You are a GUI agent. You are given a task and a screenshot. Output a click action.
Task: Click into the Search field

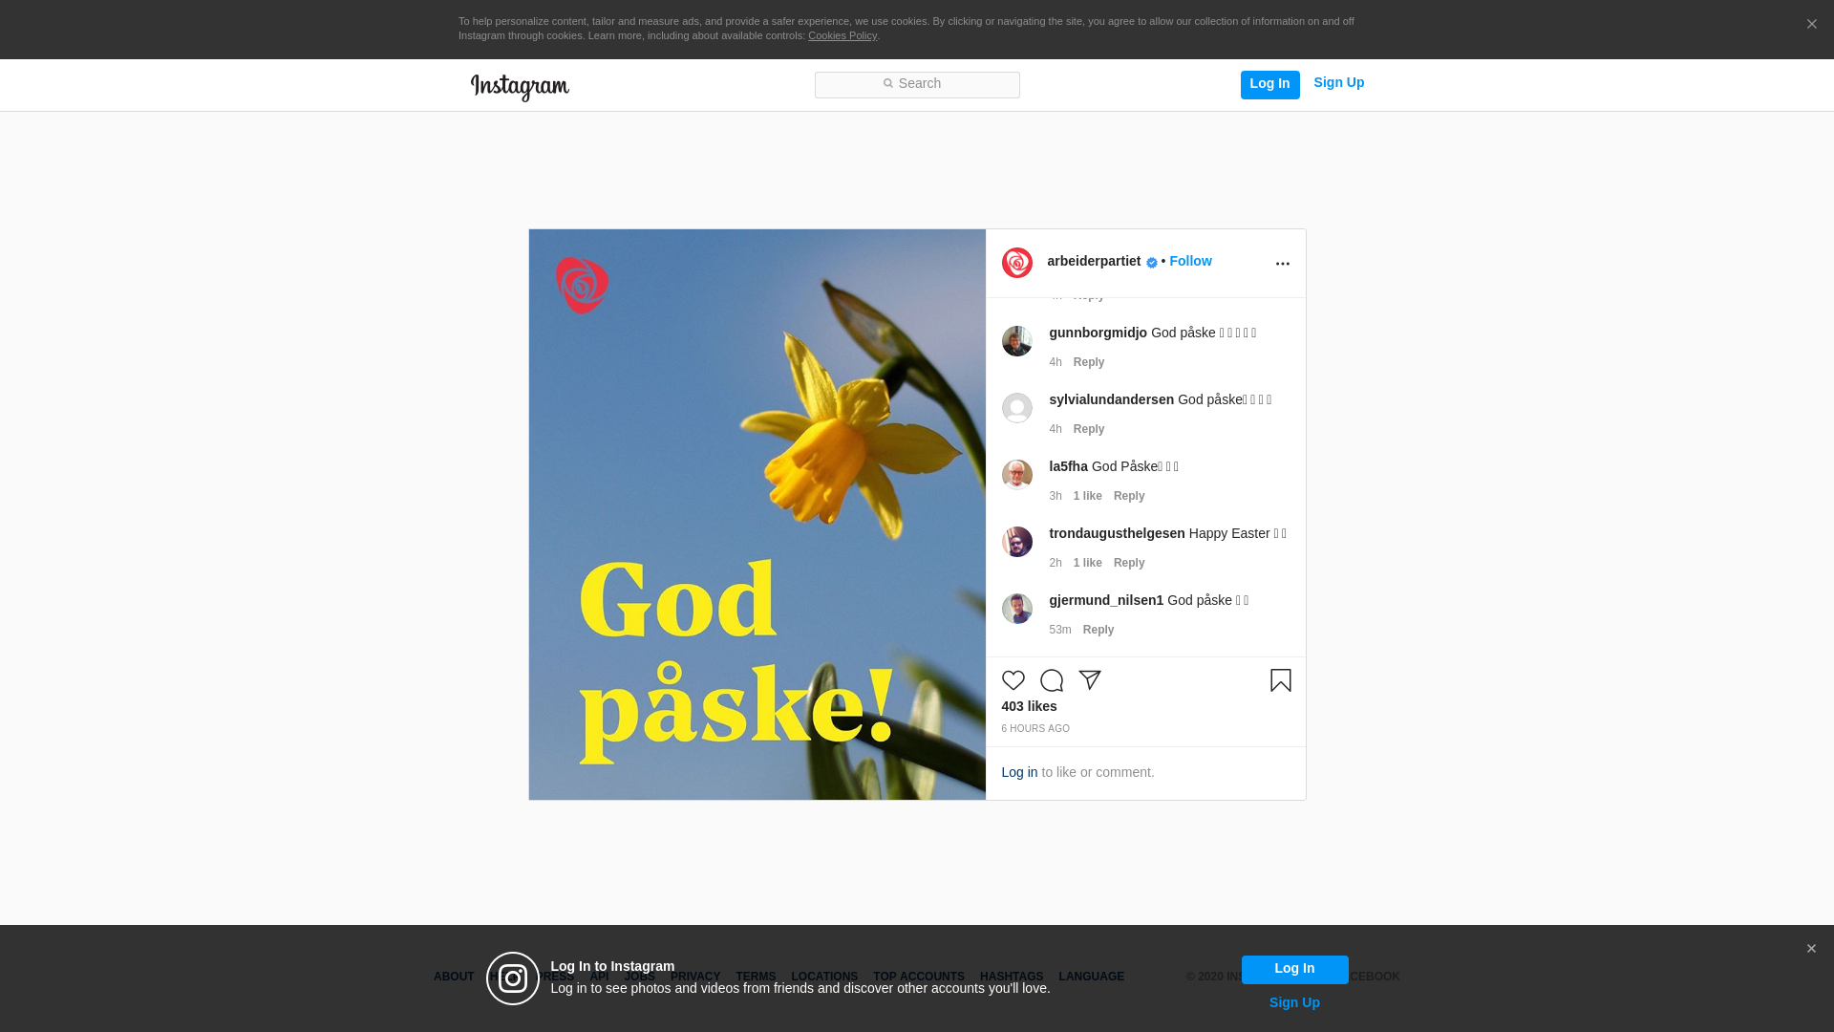tap(917, 84)
